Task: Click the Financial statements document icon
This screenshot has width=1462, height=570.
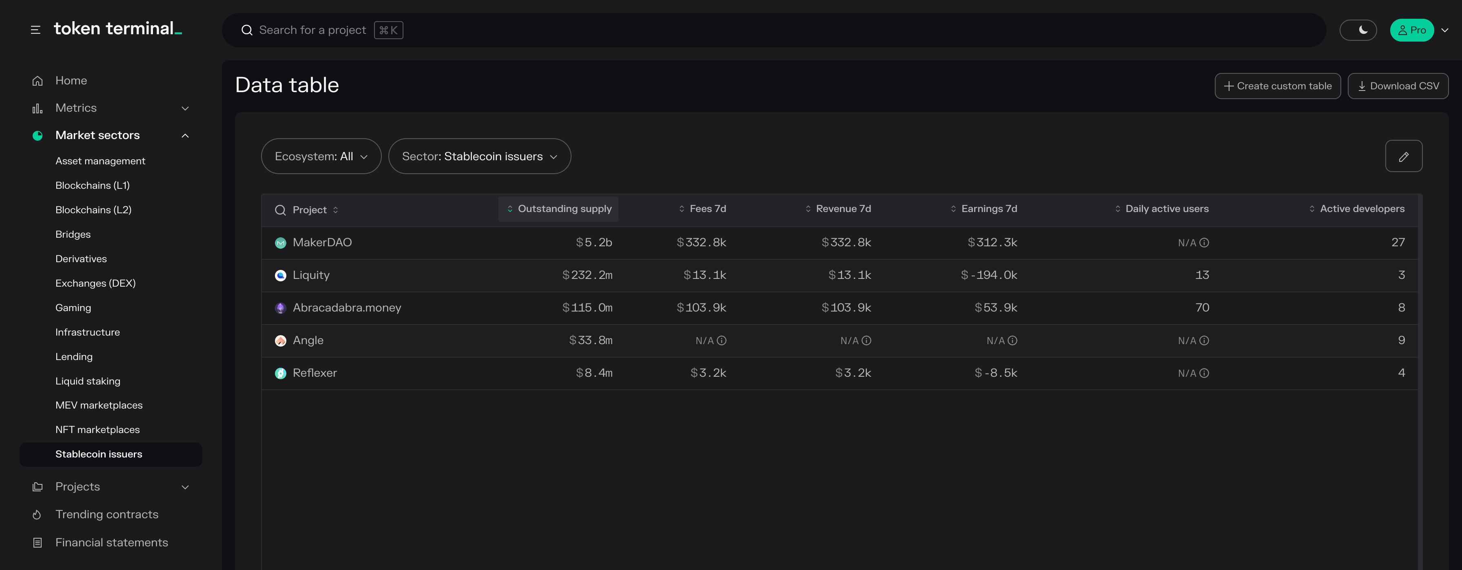Action: tap(38, 543)
